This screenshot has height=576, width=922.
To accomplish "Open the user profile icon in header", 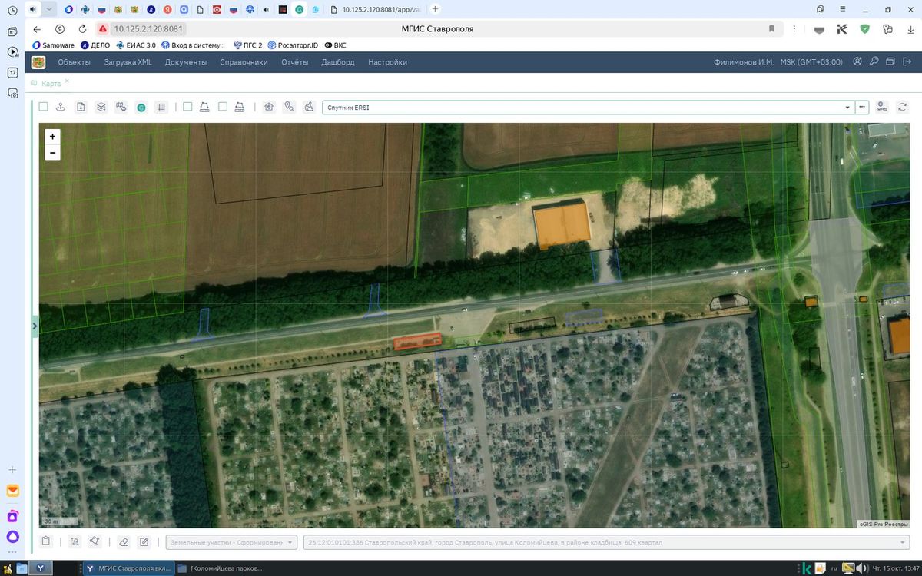I will click(x=857, y=62).
